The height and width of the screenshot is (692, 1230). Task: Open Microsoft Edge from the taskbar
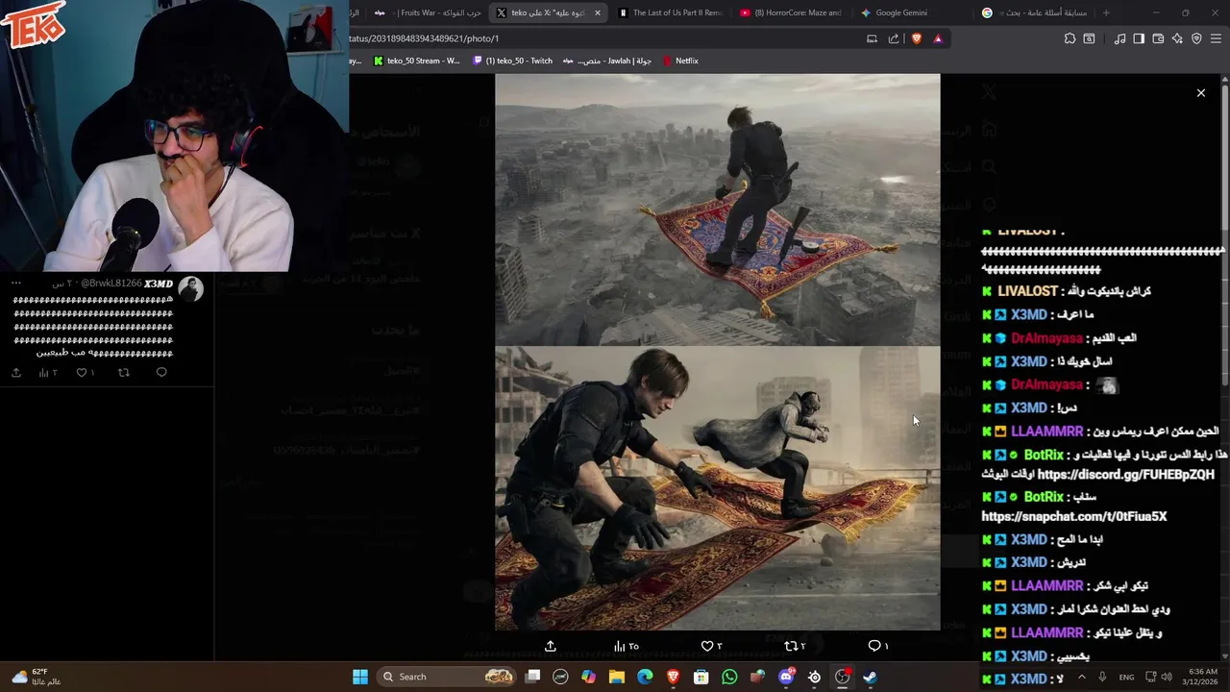point(645,677)
